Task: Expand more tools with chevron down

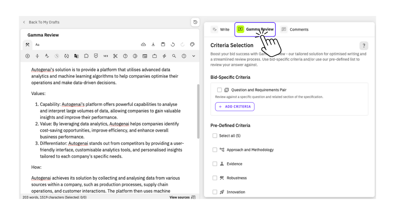Action: pos(194,56)
